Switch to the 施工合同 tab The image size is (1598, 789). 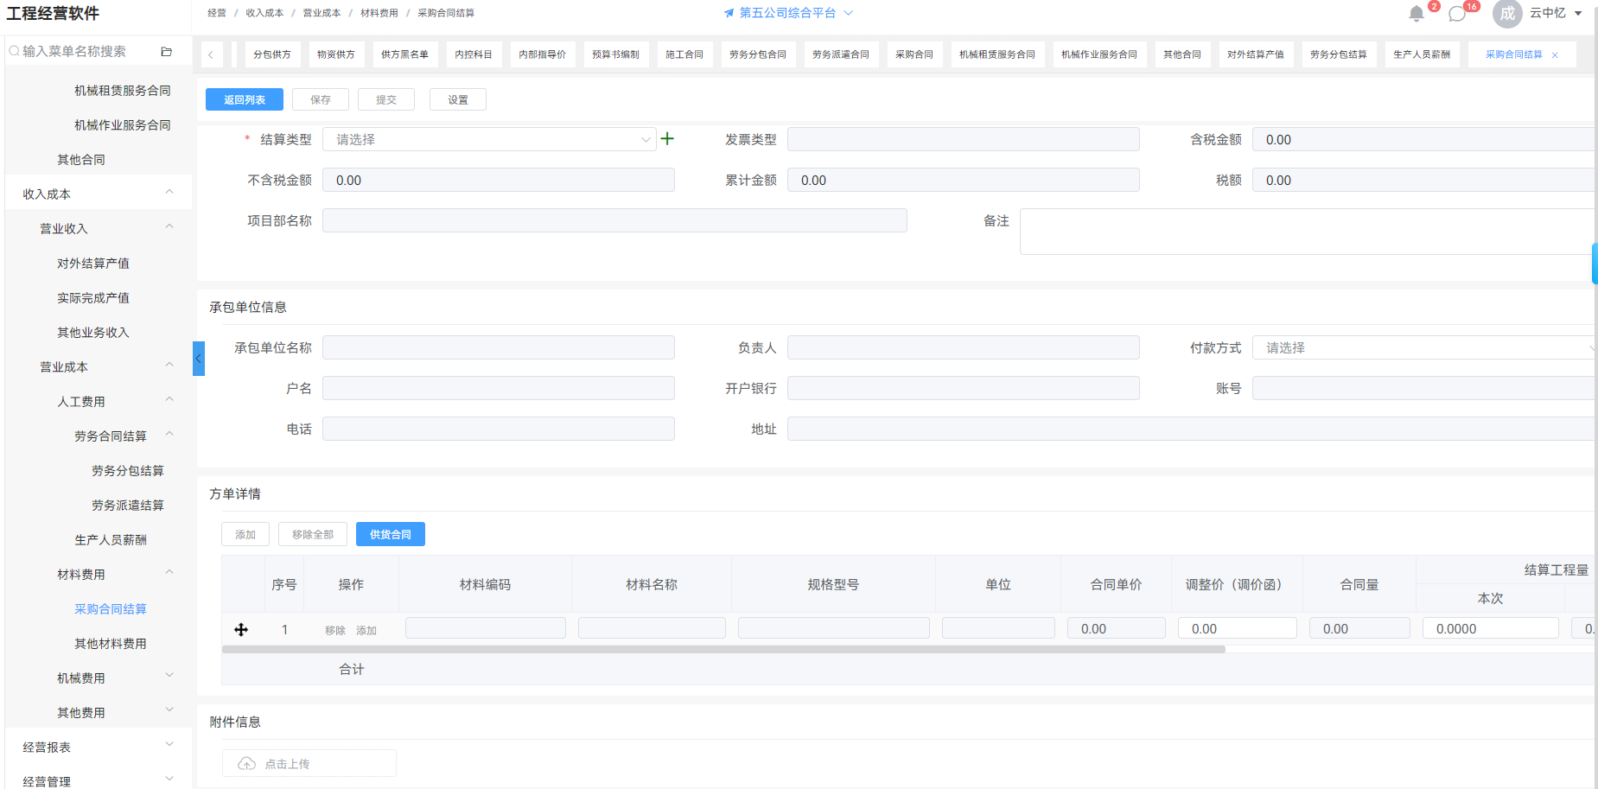pos(684,54)
